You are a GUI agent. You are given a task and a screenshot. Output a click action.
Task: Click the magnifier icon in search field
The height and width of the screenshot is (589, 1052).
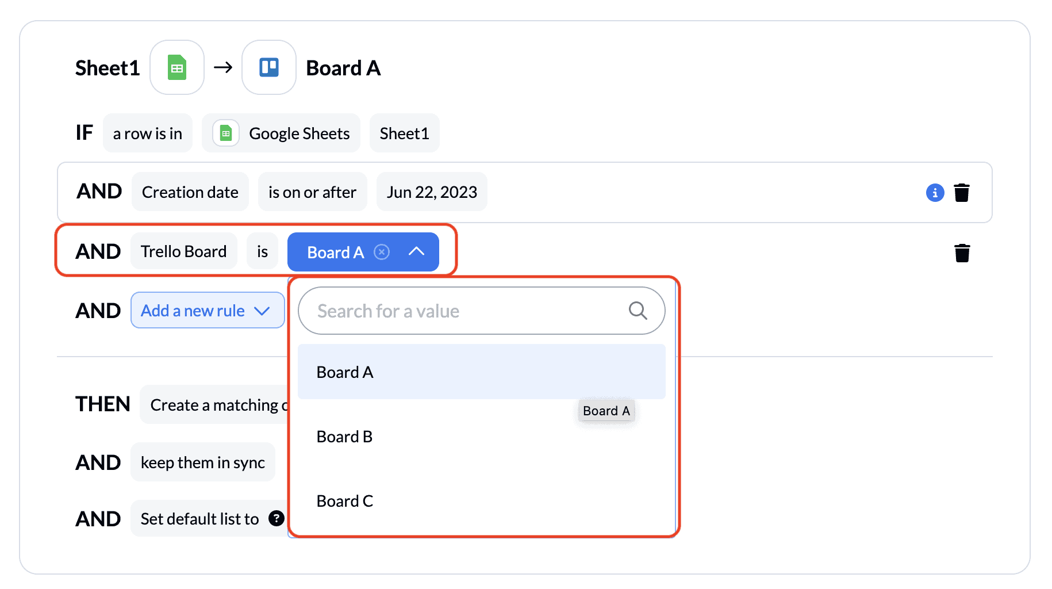pyautogui.click(x=638, y=311)
